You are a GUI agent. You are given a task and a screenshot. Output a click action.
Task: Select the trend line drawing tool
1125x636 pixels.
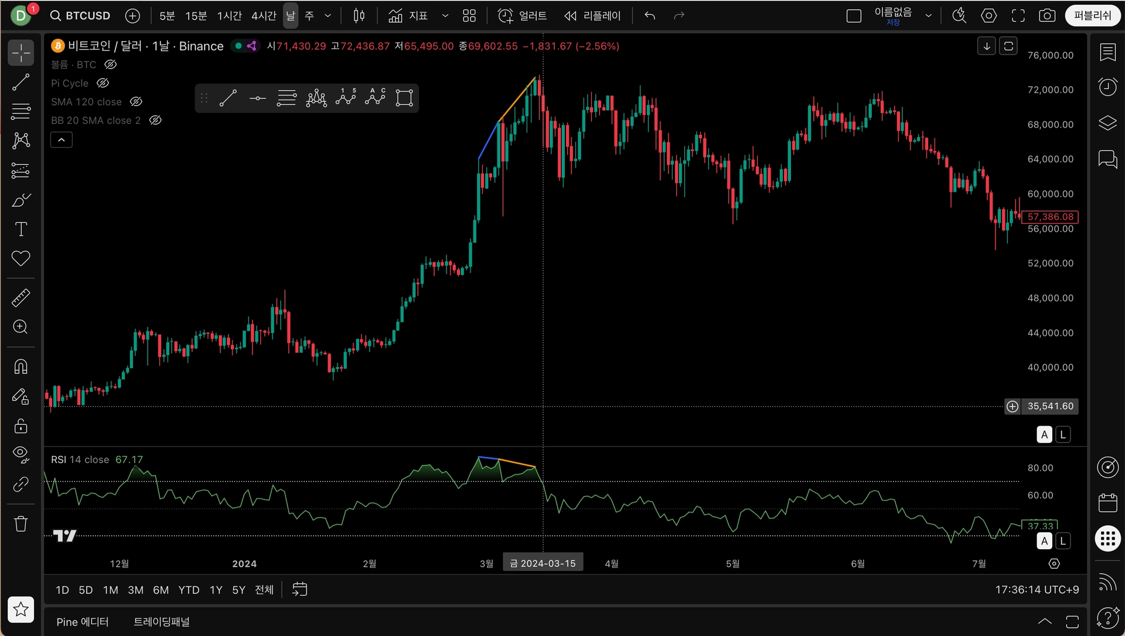pyautogui.click(x=21, y=83)
